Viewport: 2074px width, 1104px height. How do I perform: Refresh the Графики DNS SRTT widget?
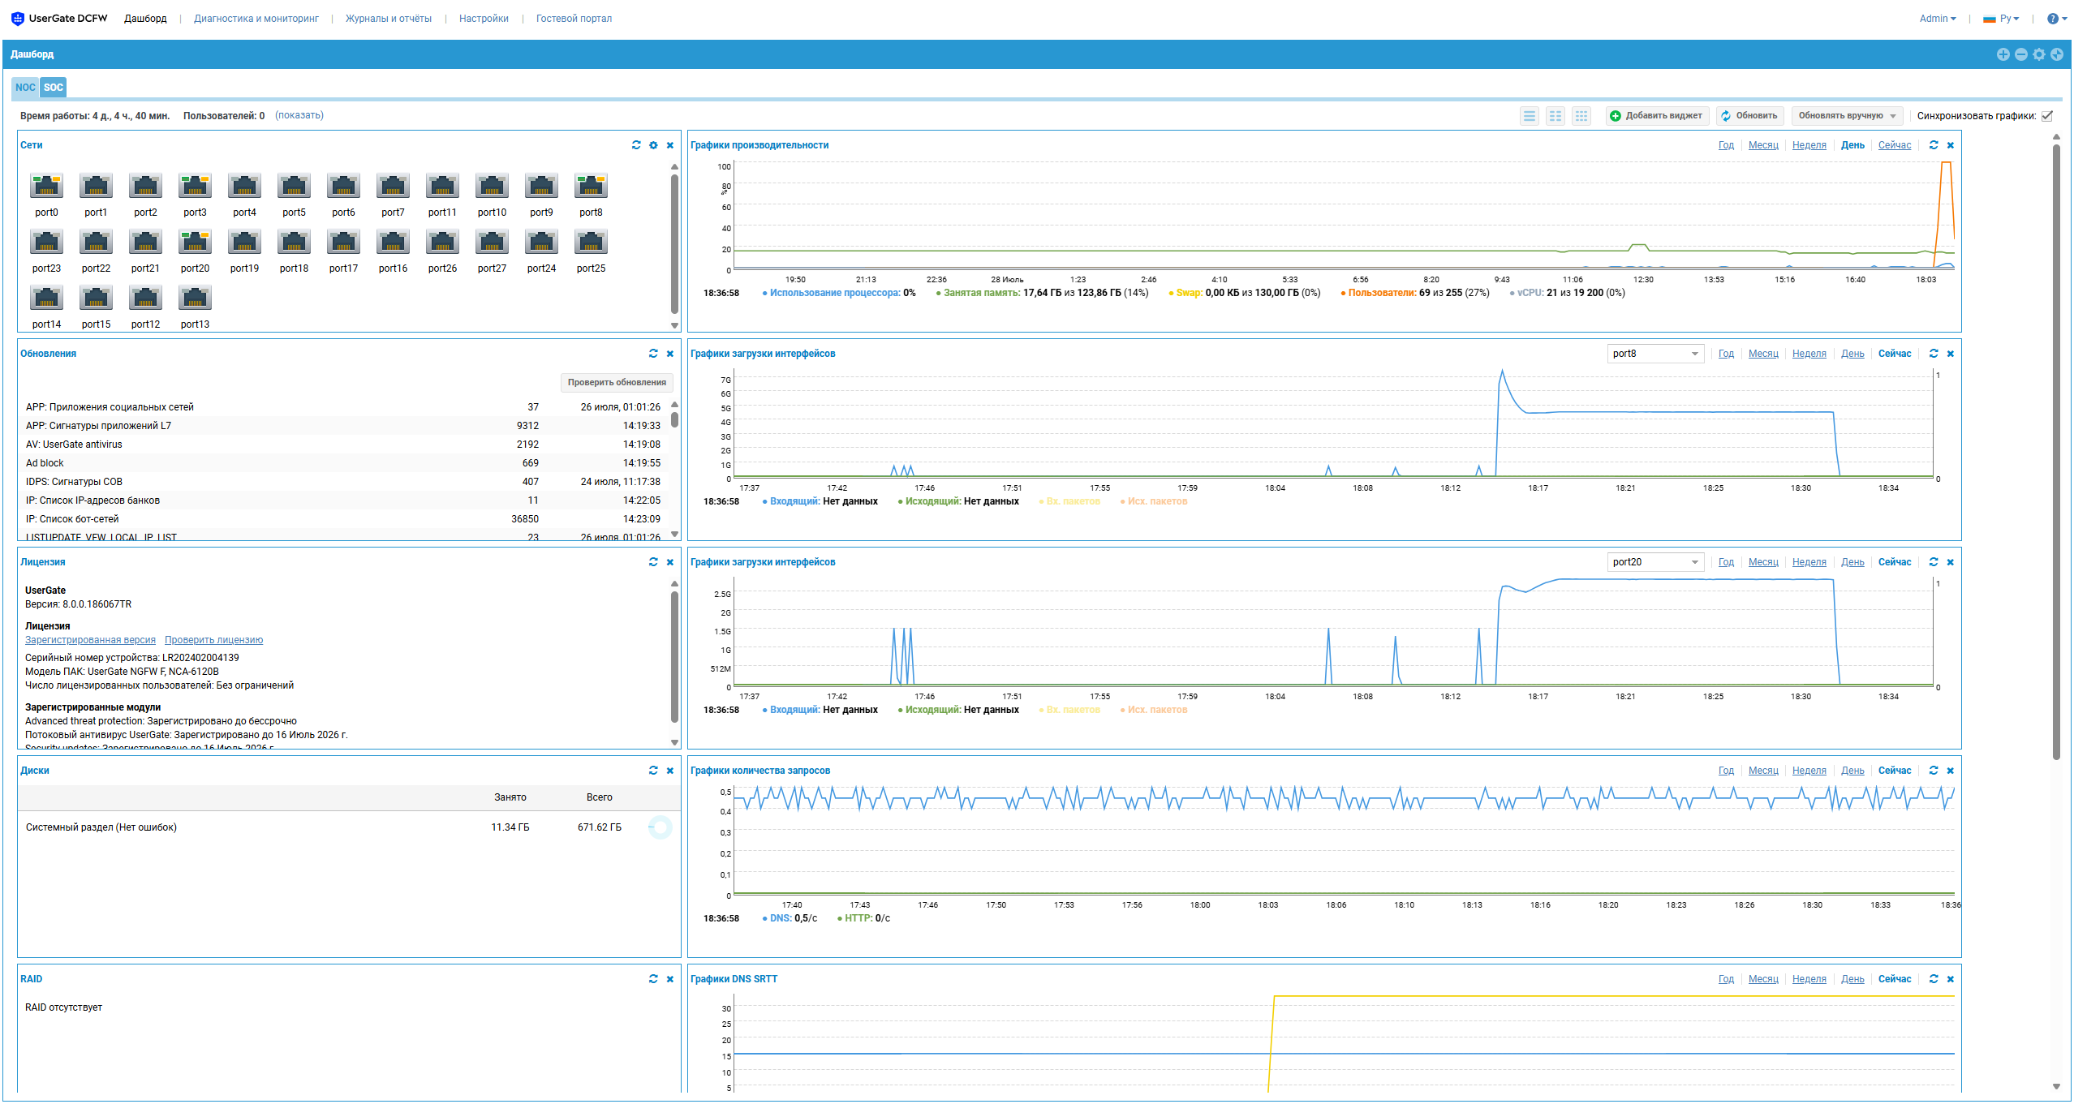[x=1934, y=979]
